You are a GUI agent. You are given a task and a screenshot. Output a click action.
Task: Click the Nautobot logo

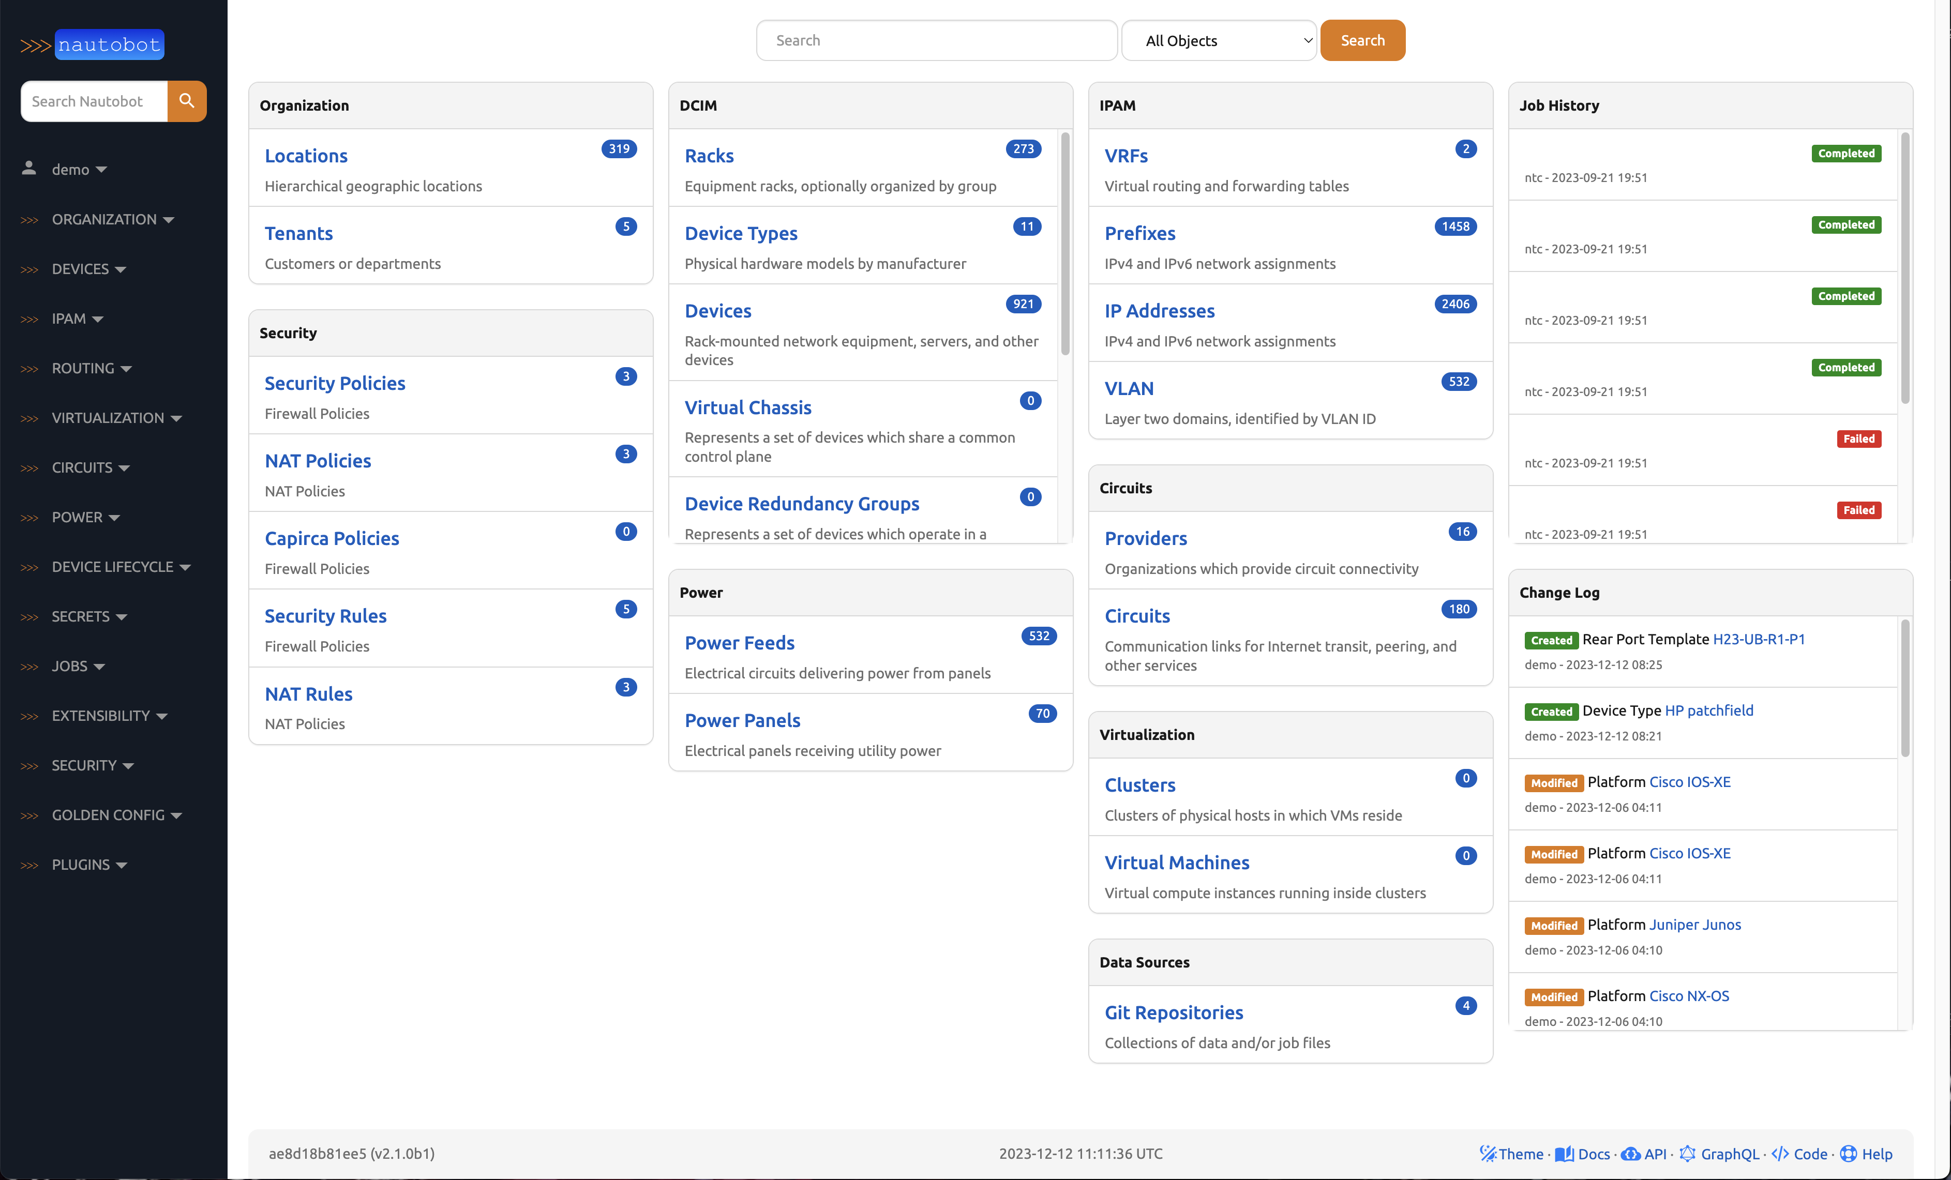[109, 44]
